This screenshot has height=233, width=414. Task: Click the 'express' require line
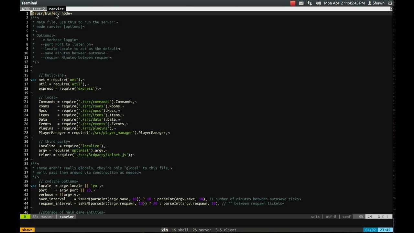coord(70,88)
